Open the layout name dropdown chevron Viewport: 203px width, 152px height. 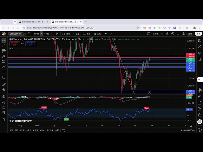[x=162, y=34]
